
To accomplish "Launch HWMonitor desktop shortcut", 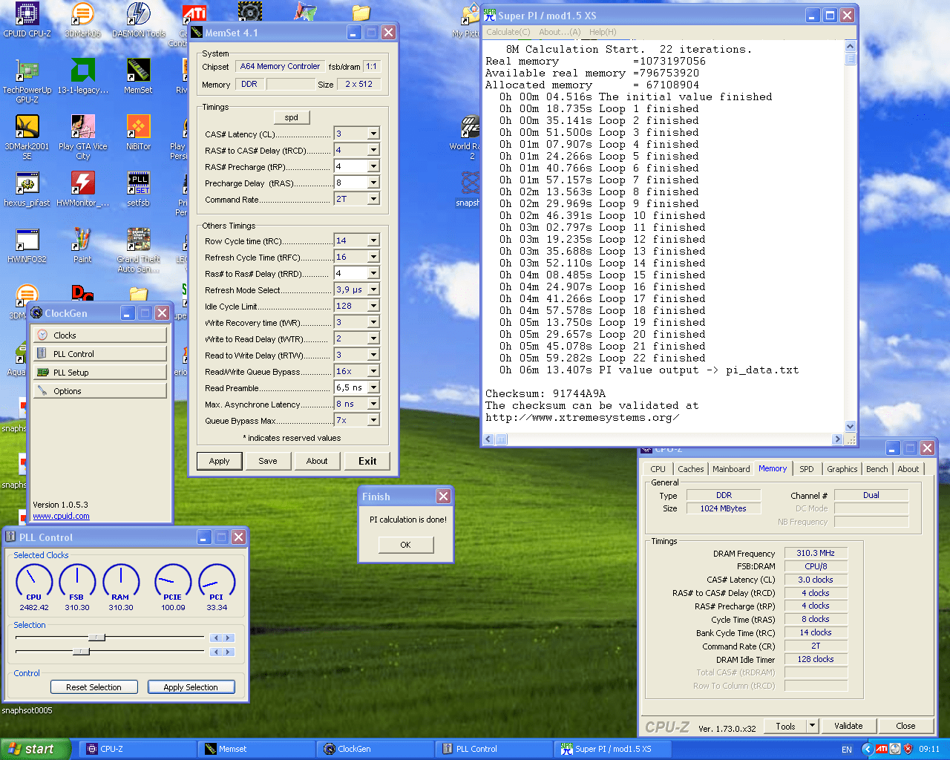I will point(82,189).
